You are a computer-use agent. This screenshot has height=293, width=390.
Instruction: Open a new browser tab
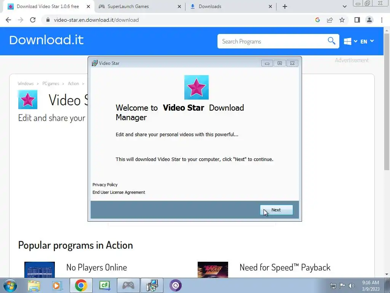tap(285, 6)
